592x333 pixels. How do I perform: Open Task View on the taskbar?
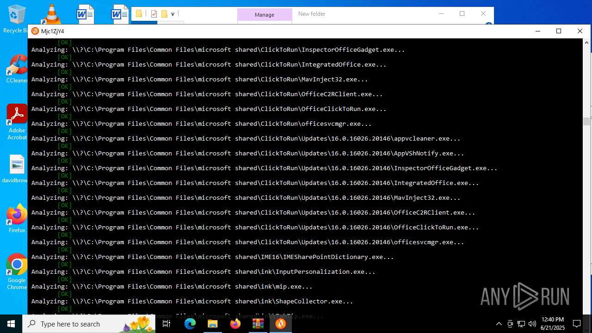tap(166, 324)
